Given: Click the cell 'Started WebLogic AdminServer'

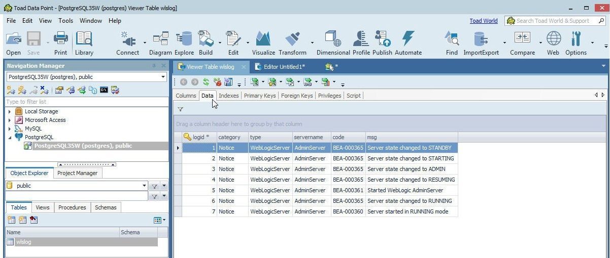Looking at the screenshot, I should pyautogui.click(x=411, y=190).
